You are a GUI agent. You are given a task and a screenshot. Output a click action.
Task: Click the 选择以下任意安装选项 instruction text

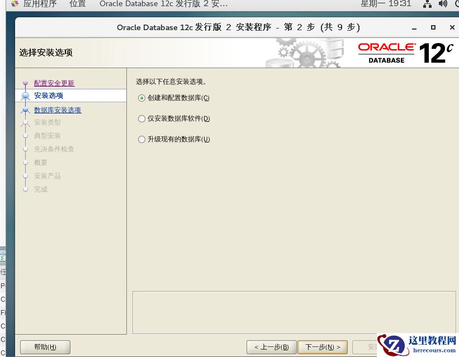click(x=172, y=82)
